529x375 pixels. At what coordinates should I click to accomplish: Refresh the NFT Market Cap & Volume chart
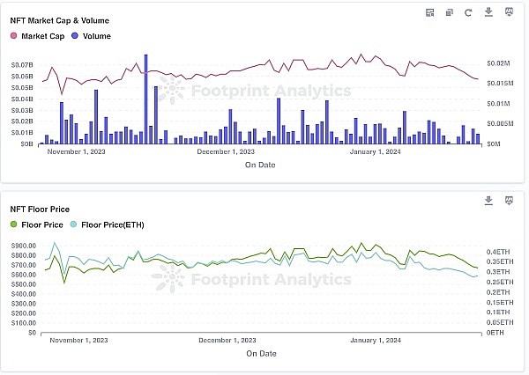[468, 12]
